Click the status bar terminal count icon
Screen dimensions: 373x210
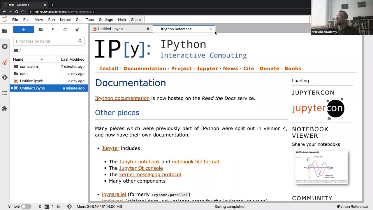47,206
